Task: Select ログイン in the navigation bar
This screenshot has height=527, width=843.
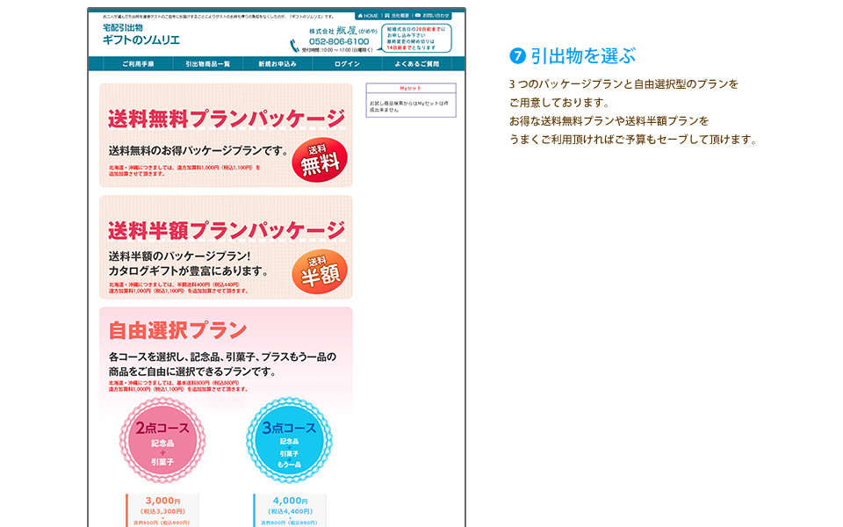Action: point(347,64)
